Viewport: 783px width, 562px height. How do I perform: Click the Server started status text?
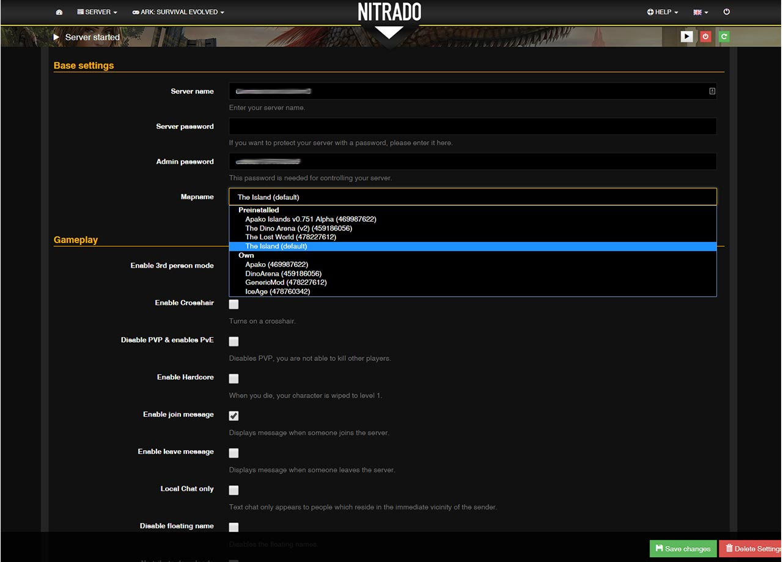[x=92, y=37]
